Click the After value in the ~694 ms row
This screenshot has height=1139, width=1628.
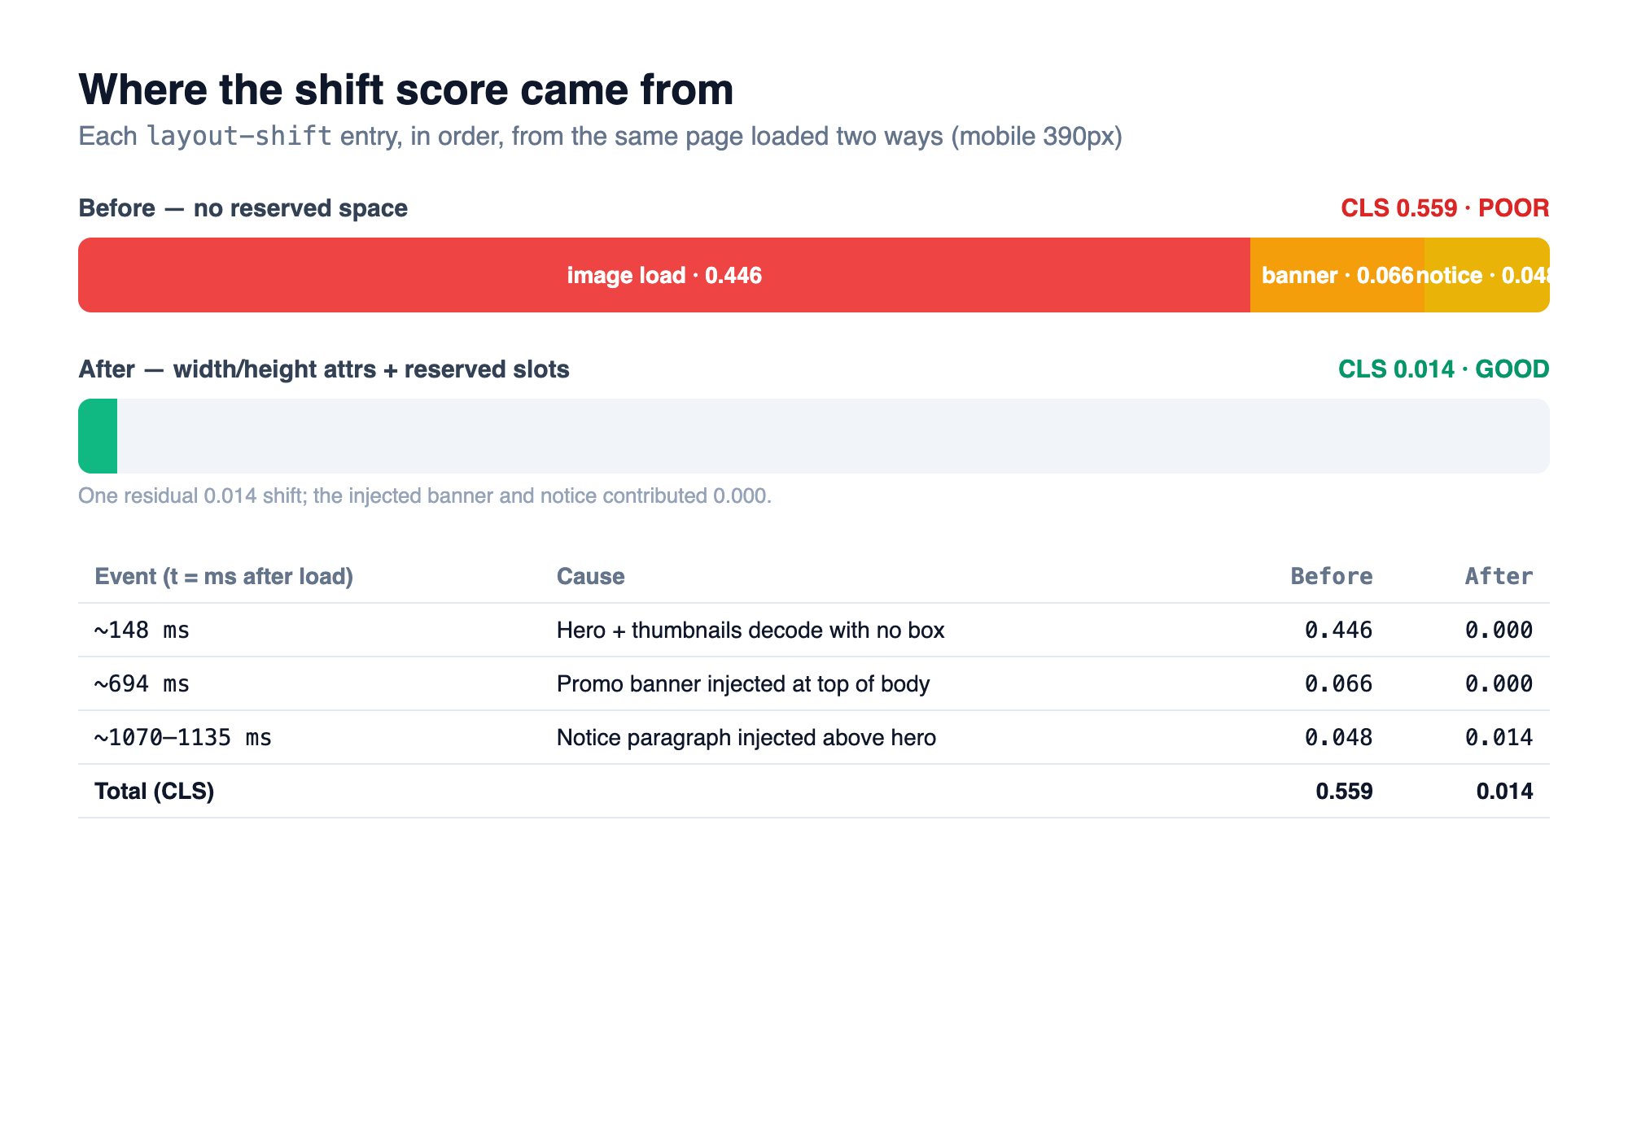1499,684
